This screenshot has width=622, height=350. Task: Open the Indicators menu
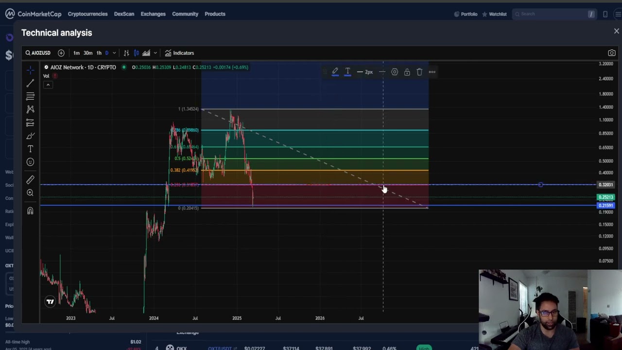pos(179,53)
